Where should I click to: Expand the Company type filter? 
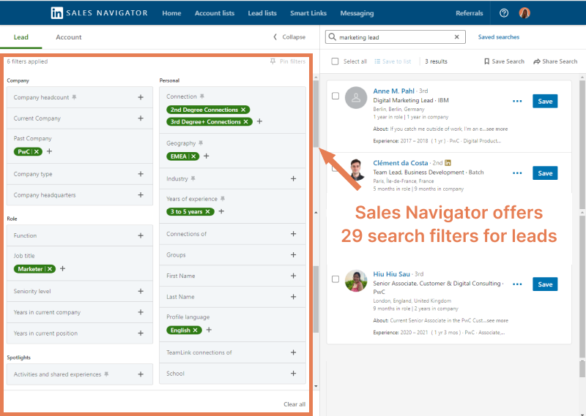pyautogui.click(x=141, y=174)
